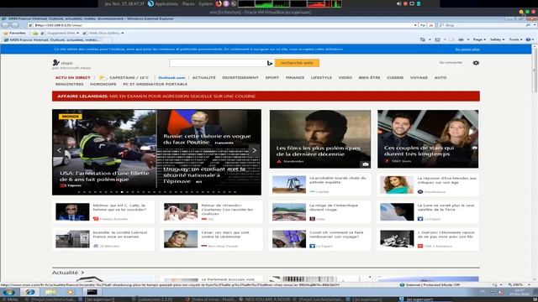This screenshot has width=538, height=302.
Task: Go forward with the IE forward button
Action: (x=15, y=25)
